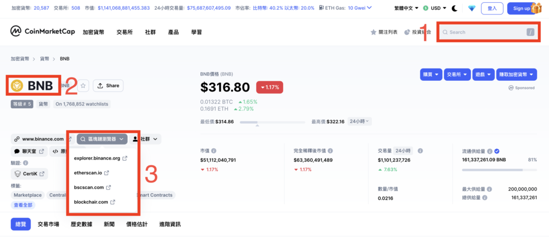Click the info icon next to 市值

pos(213,151)
